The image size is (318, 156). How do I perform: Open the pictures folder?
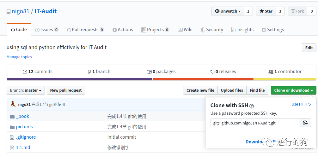24,127
